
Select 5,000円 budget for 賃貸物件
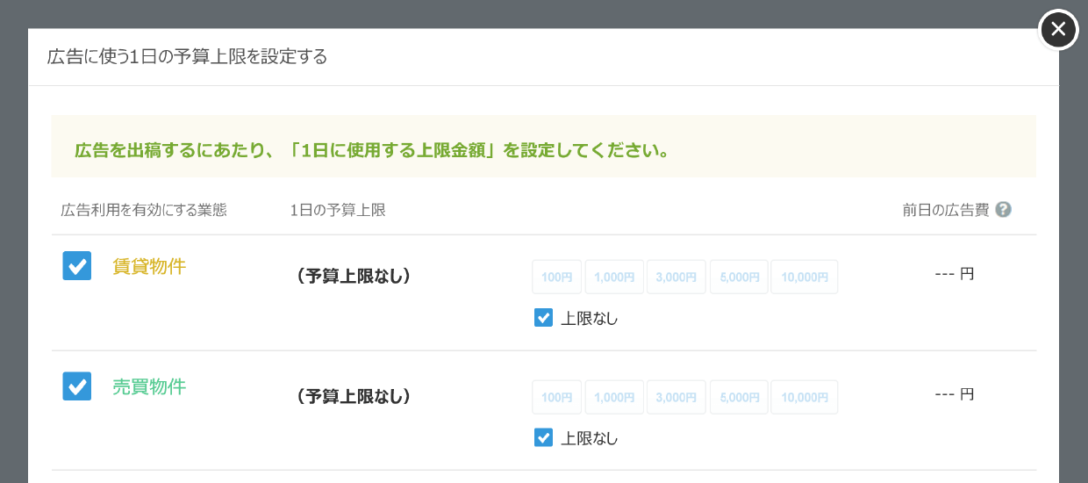pos(739,277)
